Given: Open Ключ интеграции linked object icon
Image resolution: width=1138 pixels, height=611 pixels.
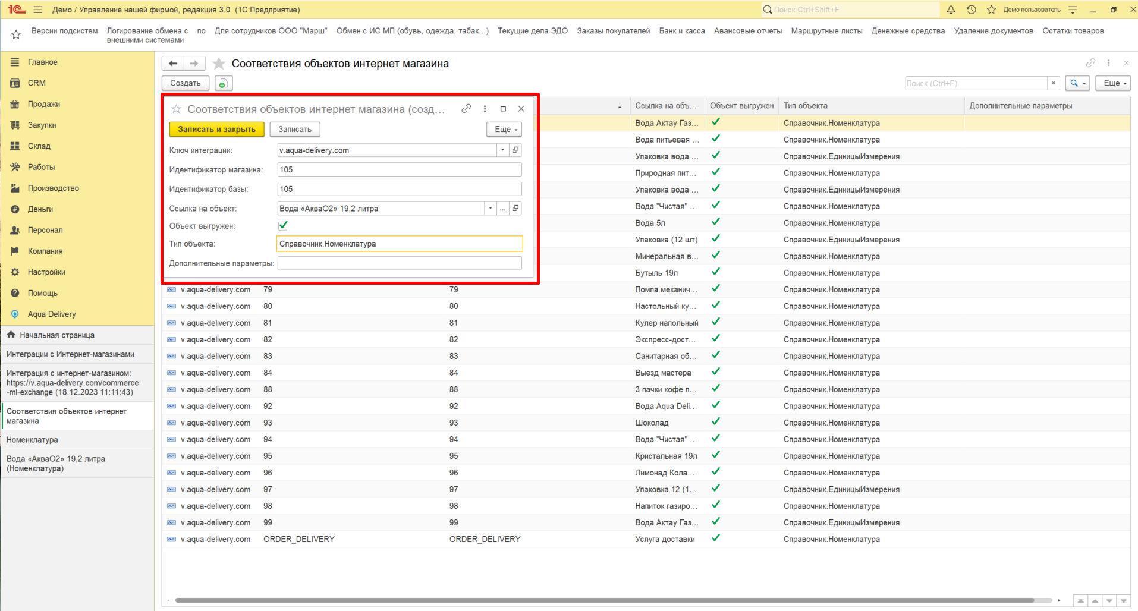Looking at the screenshot, I should (515, 150).
